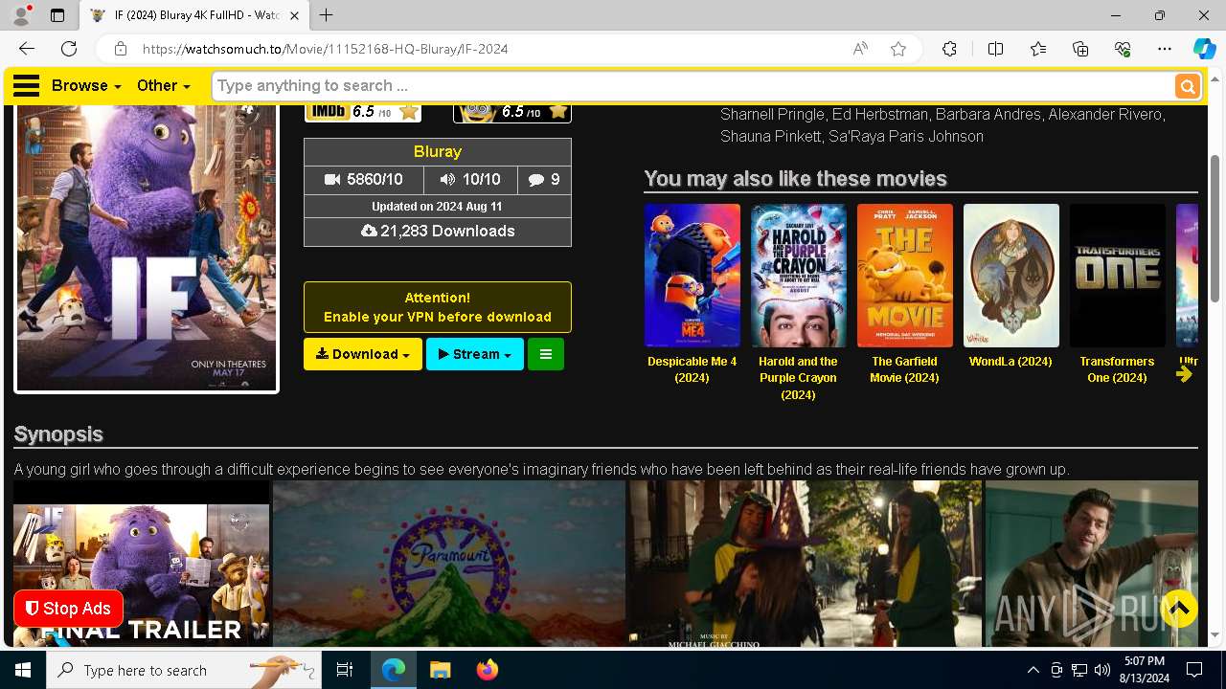Click the Windows taskbar search box

[x=184, y=670]
